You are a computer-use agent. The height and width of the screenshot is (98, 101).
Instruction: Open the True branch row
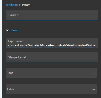click(x=51, y=73)
